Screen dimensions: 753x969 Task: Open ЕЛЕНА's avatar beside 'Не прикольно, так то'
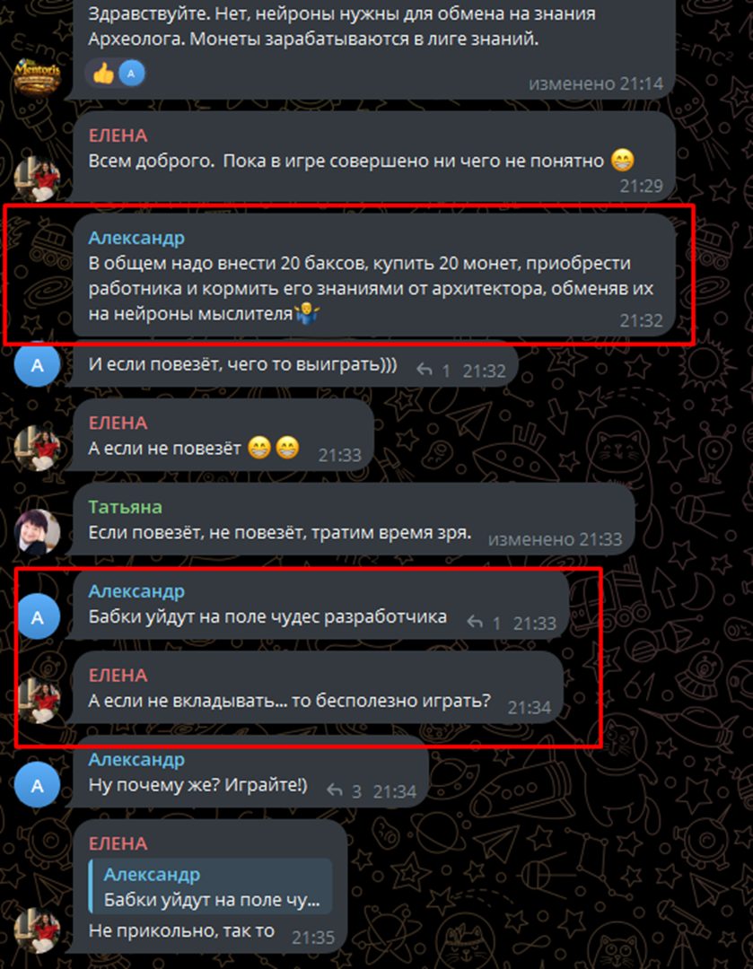click(37, 930)
